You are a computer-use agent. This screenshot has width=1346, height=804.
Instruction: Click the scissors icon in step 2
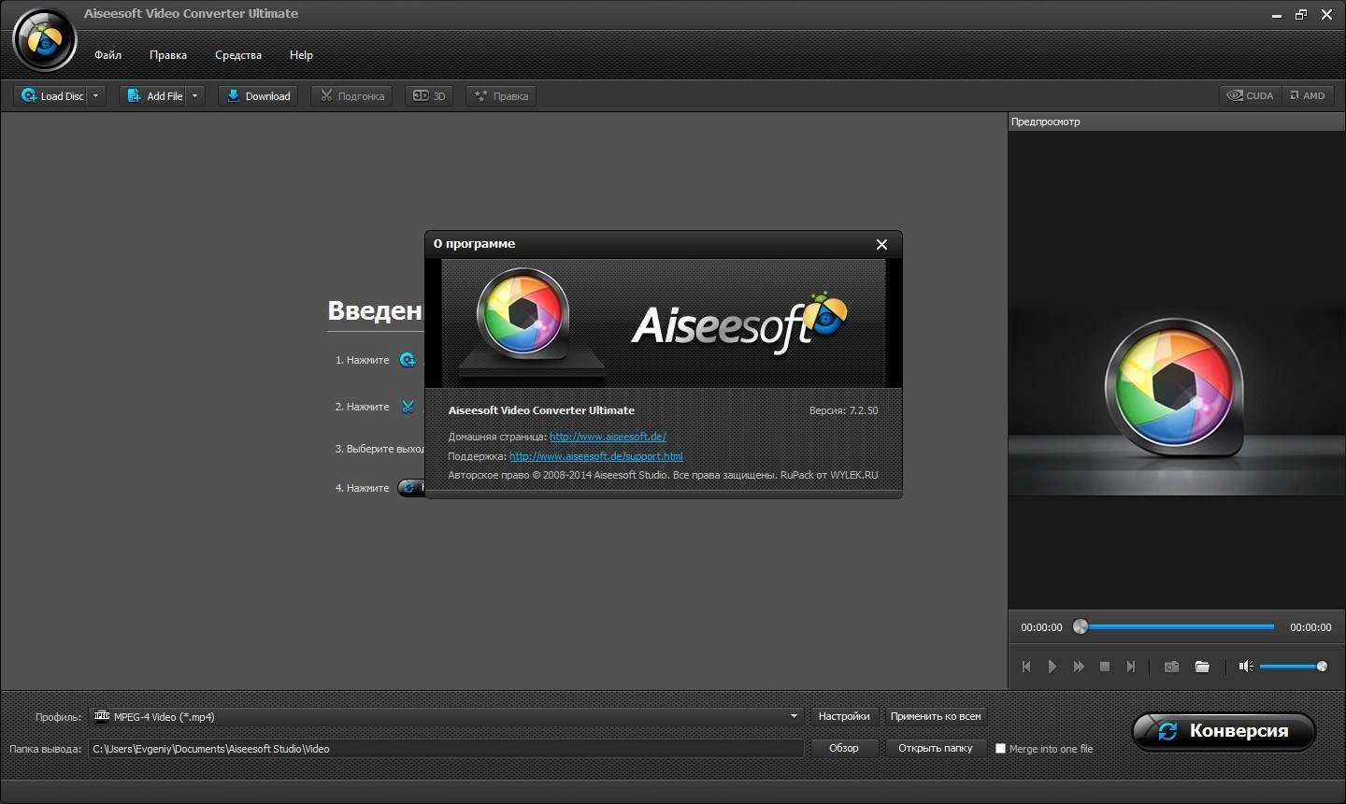pos(408,407)
